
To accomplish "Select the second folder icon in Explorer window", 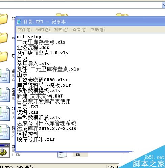I will [4, 38].
